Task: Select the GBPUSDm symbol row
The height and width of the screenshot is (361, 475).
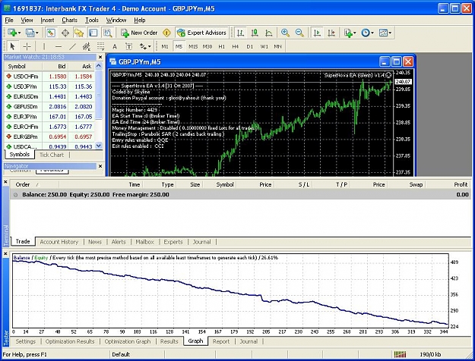Action: tap(49, 106)
